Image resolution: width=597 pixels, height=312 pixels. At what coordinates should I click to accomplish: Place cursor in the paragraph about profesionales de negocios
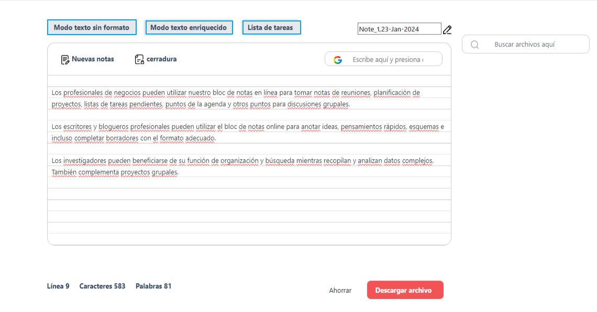pyautogui.click(x=236, y=98)
